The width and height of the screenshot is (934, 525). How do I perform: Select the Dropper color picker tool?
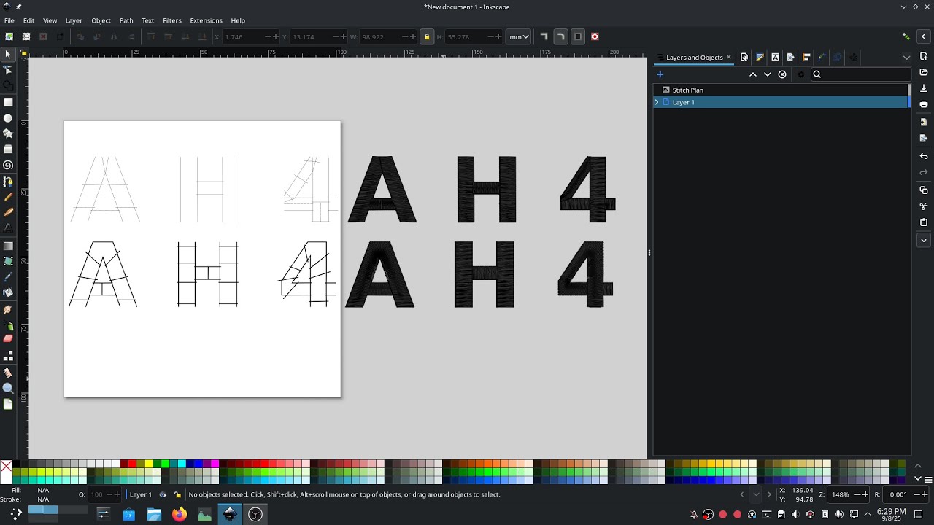point(8,277)
